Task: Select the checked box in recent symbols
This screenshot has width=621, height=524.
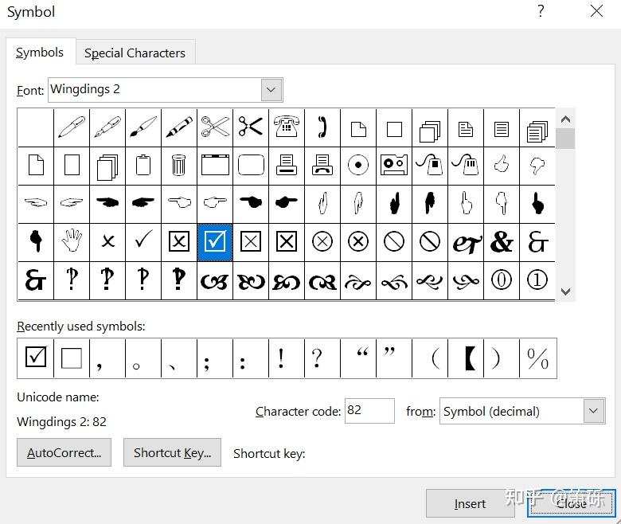Action: [x=36, y=358]
